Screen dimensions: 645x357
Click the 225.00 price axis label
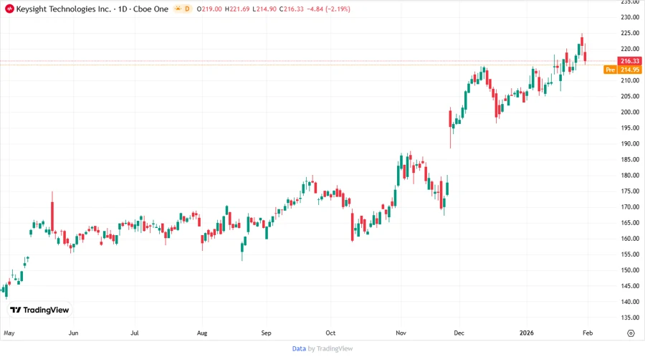click(630, 33)
